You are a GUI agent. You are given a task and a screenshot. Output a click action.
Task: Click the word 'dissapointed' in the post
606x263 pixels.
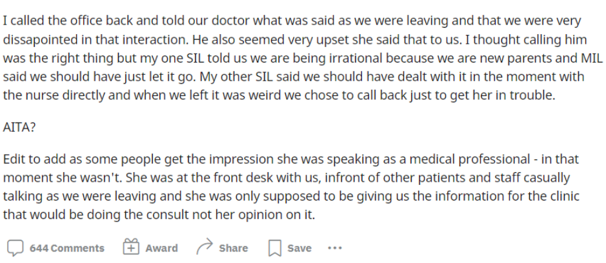pyautogui.click(x=37, y=40)
